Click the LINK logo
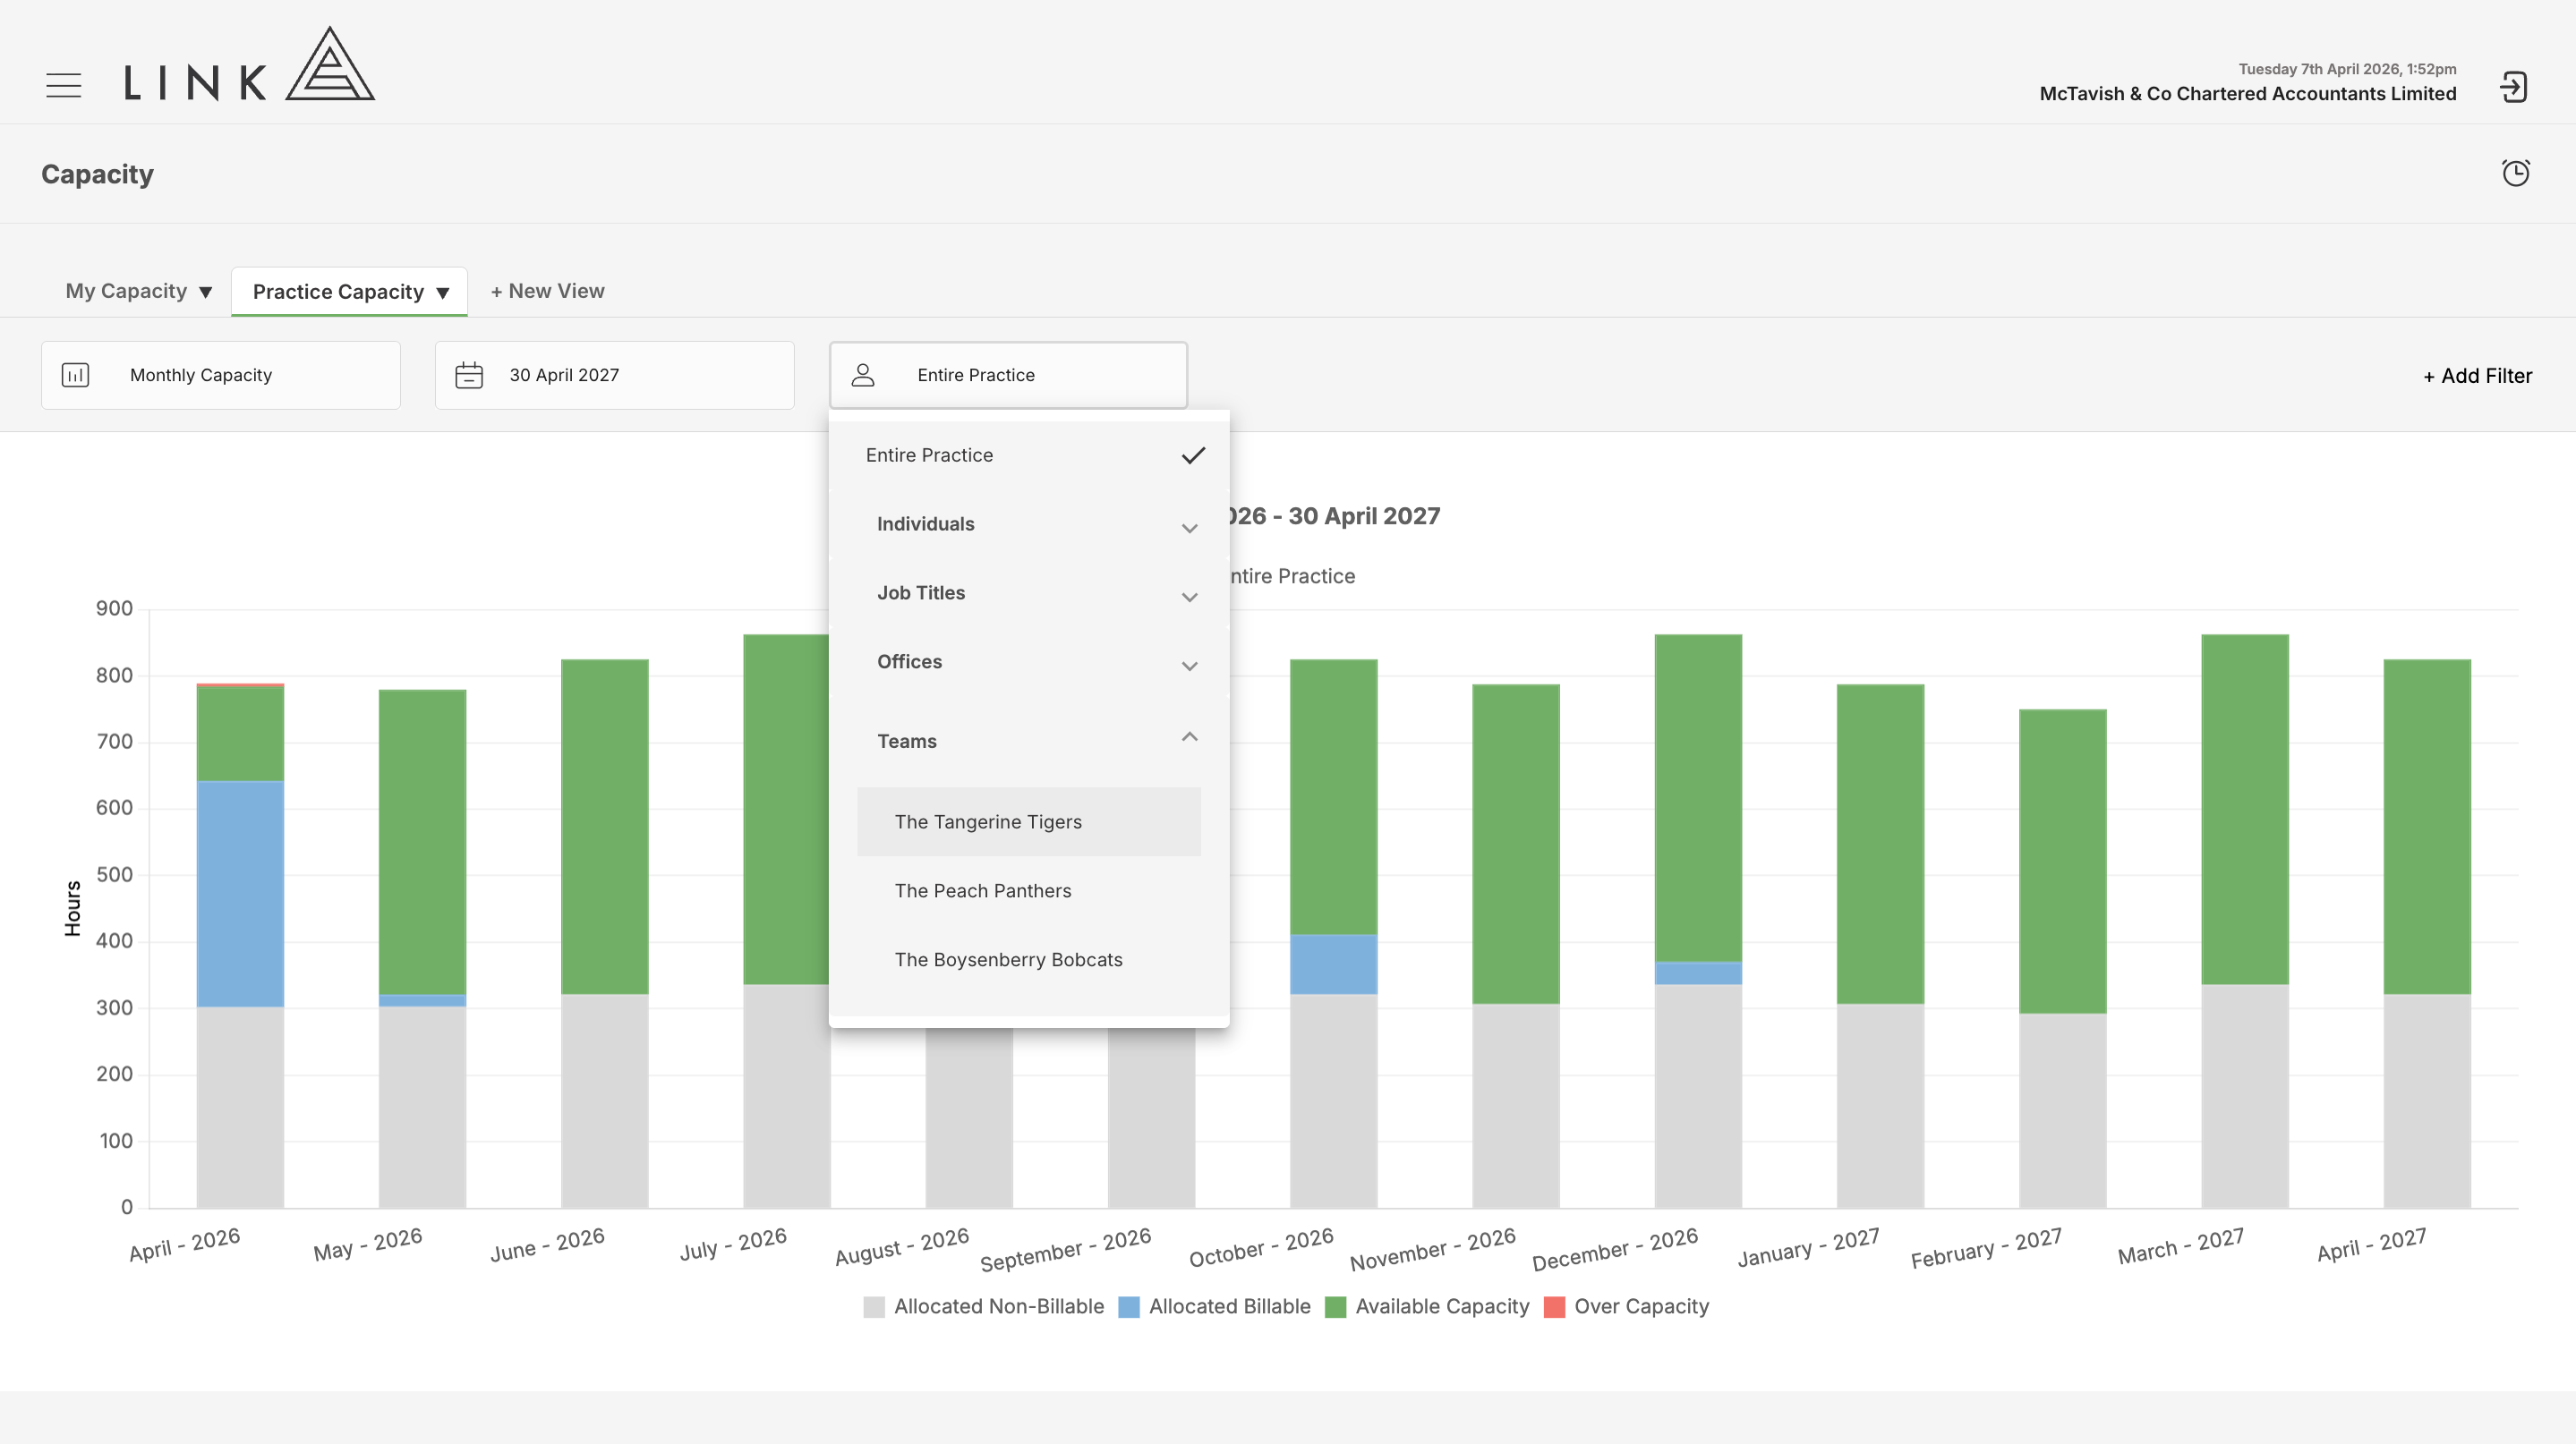 249,64
